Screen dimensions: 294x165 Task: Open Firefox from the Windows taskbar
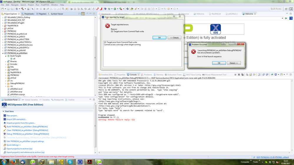[x=14, y=162]
